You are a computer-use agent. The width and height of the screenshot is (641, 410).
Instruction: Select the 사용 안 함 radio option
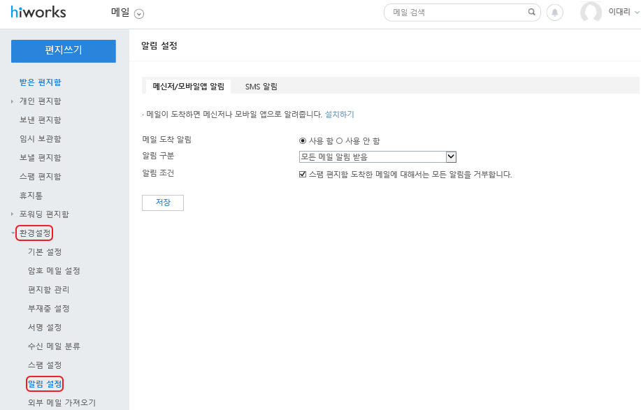click(x=340, y=140)
